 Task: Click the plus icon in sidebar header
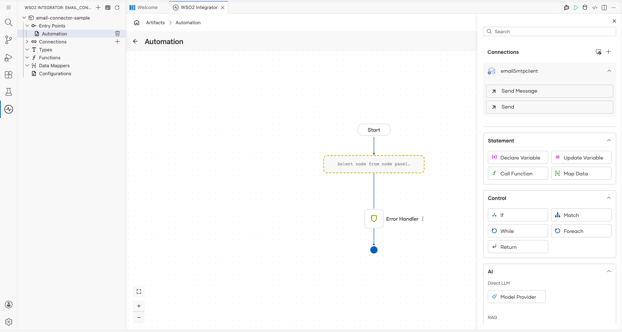coord(98,7)
